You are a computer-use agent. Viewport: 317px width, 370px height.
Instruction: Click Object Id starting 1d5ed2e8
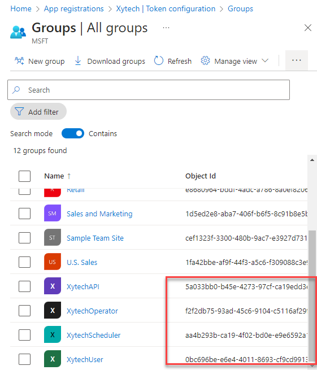(x=246, y=214)
